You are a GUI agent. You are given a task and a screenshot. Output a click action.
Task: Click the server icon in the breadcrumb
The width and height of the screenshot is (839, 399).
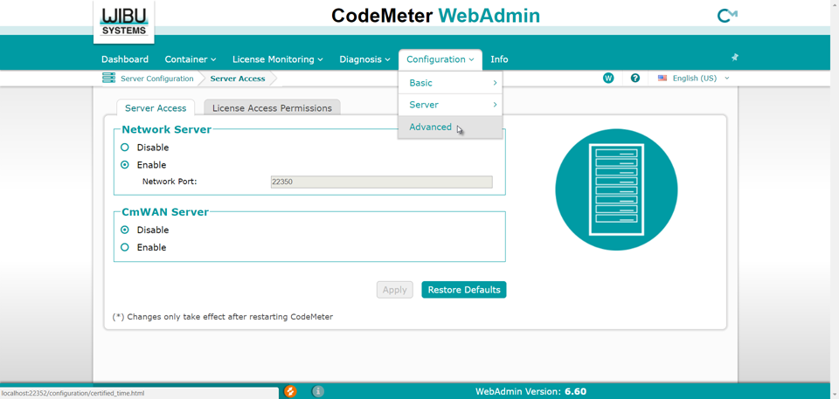pos(108,78)
